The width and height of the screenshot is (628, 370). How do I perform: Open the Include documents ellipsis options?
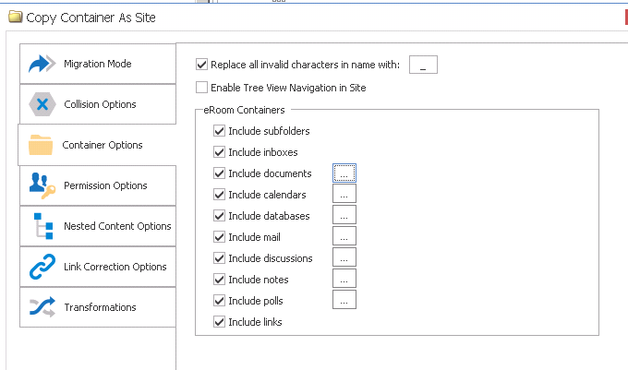344,173
